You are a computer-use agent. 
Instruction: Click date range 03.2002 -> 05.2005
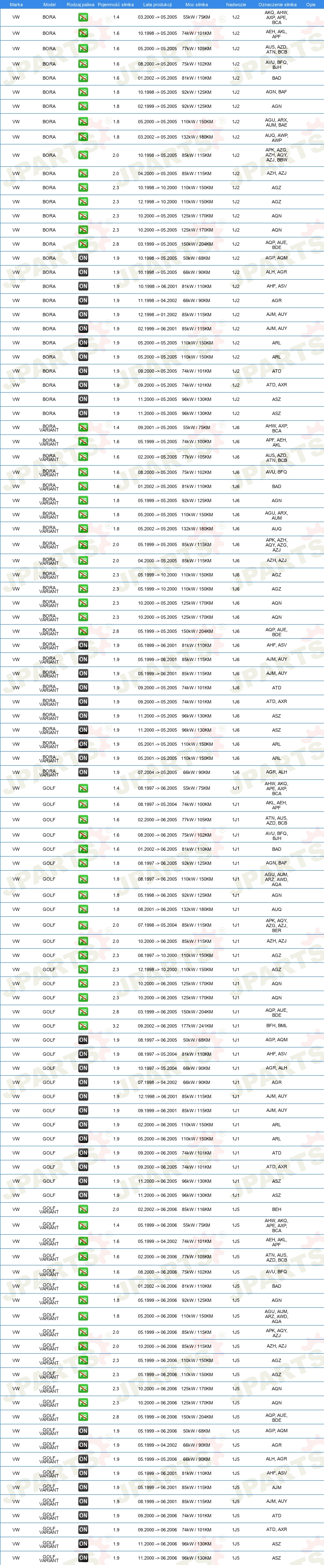[x=157, y=137]
